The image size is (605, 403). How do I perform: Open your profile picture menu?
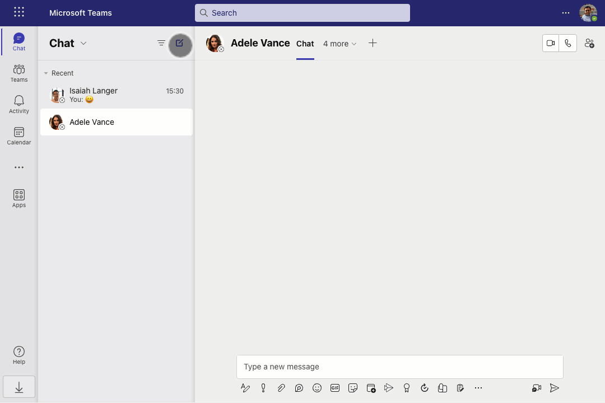coord(588,13)
